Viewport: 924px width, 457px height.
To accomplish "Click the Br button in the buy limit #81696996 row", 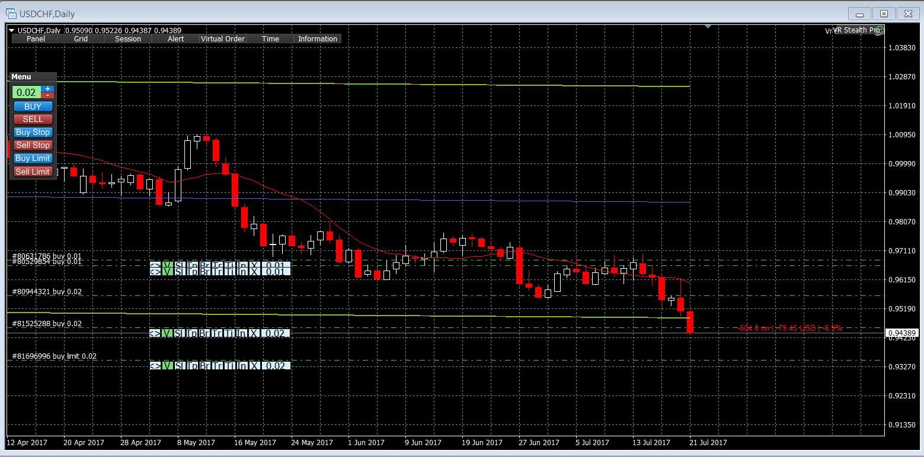I will [x=205, y=366].
